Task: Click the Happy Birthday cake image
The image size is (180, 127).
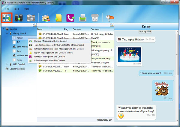Action: 129,55
